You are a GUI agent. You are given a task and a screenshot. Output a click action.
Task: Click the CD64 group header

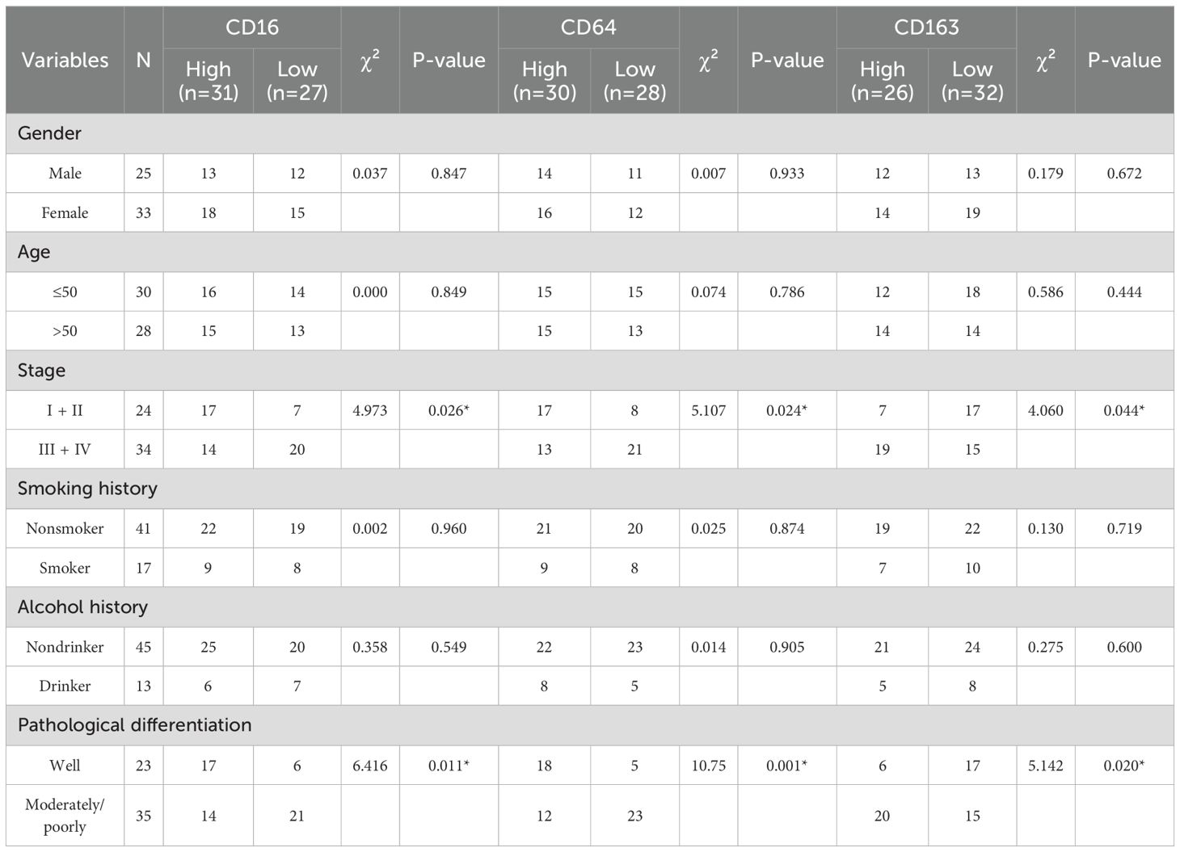click(588, 27)
